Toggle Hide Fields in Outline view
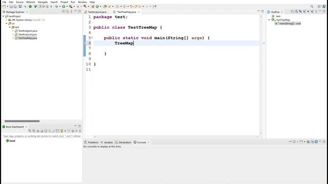 click(x=300, y=11)
